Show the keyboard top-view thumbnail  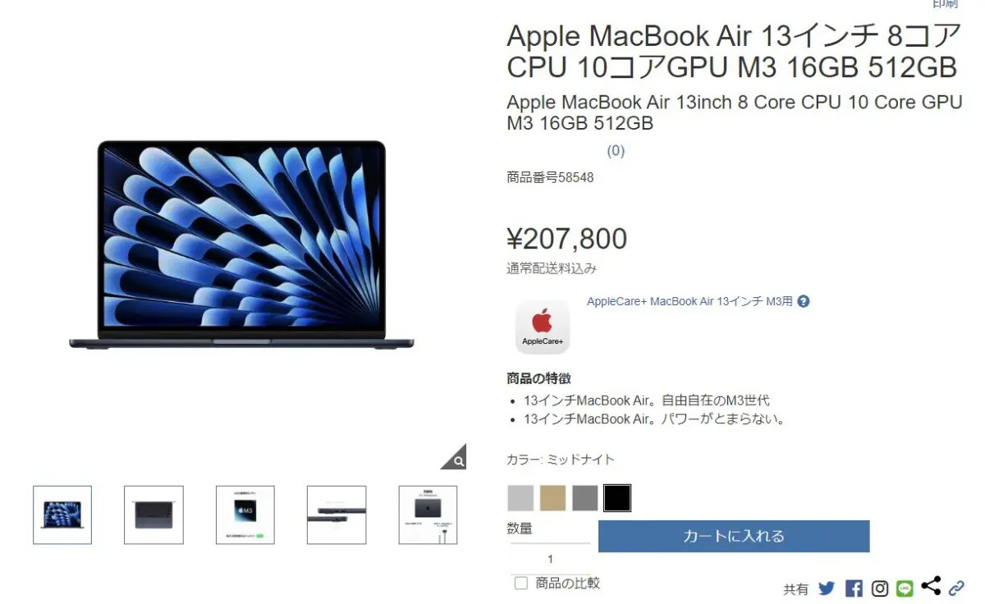click(153, 515)
